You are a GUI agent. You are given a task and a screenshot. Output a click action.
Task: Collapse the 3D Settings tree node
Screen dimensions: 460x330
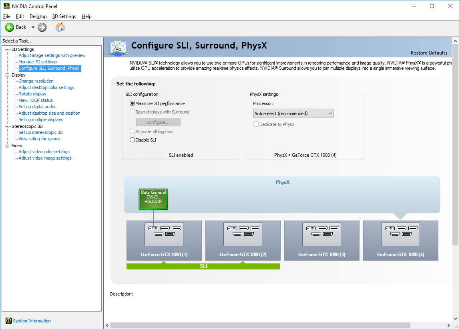tap(7, 49)
